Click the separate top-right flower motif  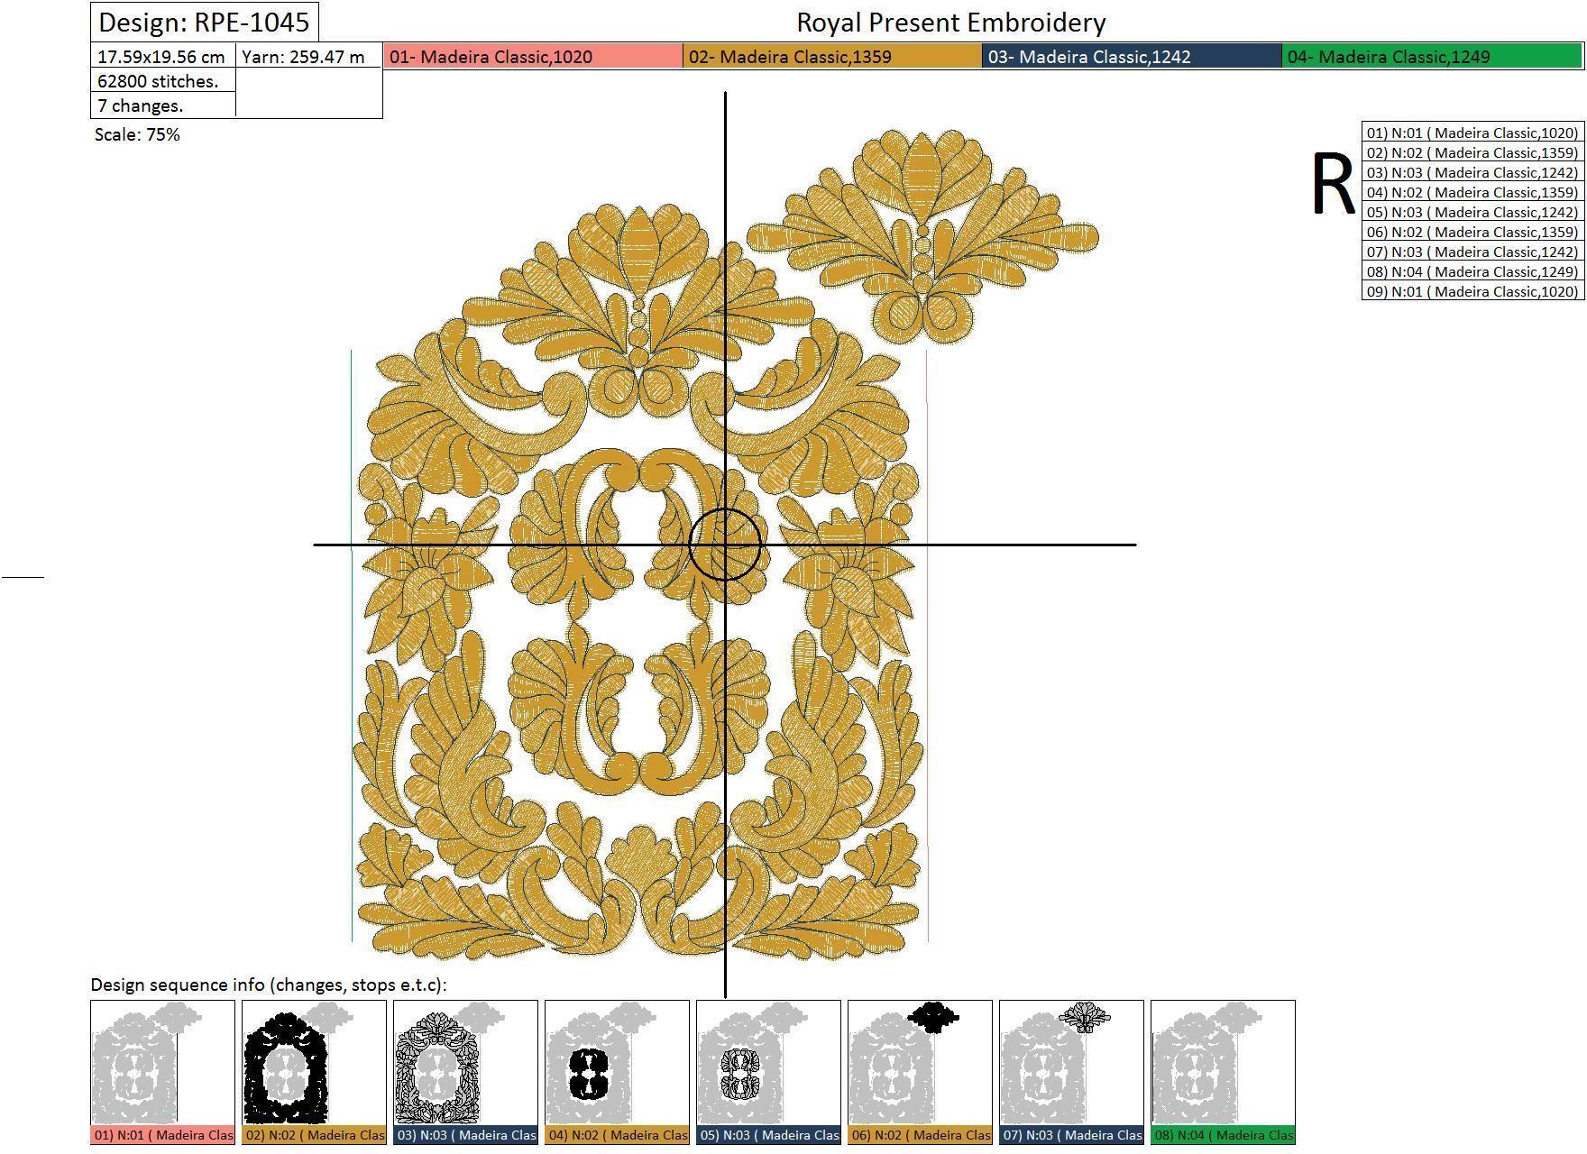(x=922, y=236)
